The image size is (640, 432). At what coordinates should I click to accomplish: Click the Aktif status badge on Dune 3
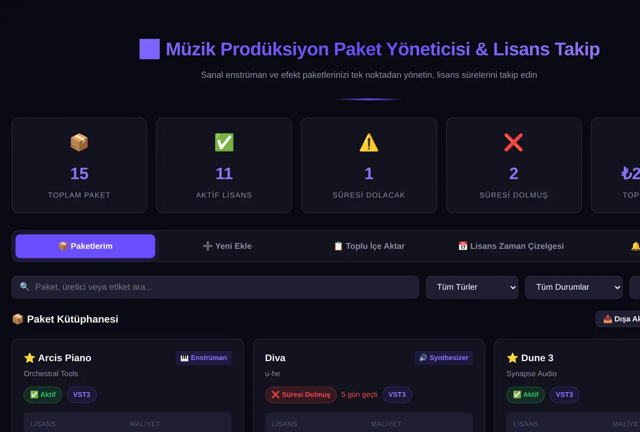[525, 395]
